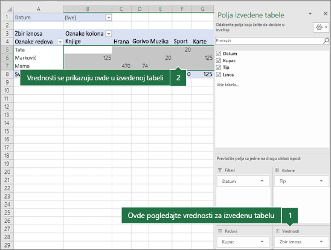The image size is (331, 250).
Task: Select all cells with corner triangle
Action: [x=7, y=9]
